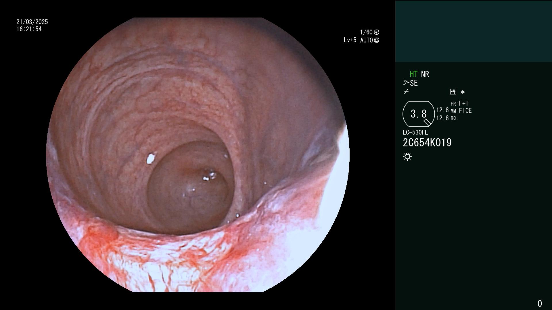This screenshot has width=552, height=310.
Task: Click the circular endoscopic live image
Action: tap(198, 155)
